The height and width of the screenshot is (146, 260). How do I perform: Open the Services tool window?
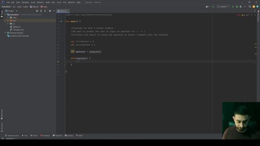[69, 135]
